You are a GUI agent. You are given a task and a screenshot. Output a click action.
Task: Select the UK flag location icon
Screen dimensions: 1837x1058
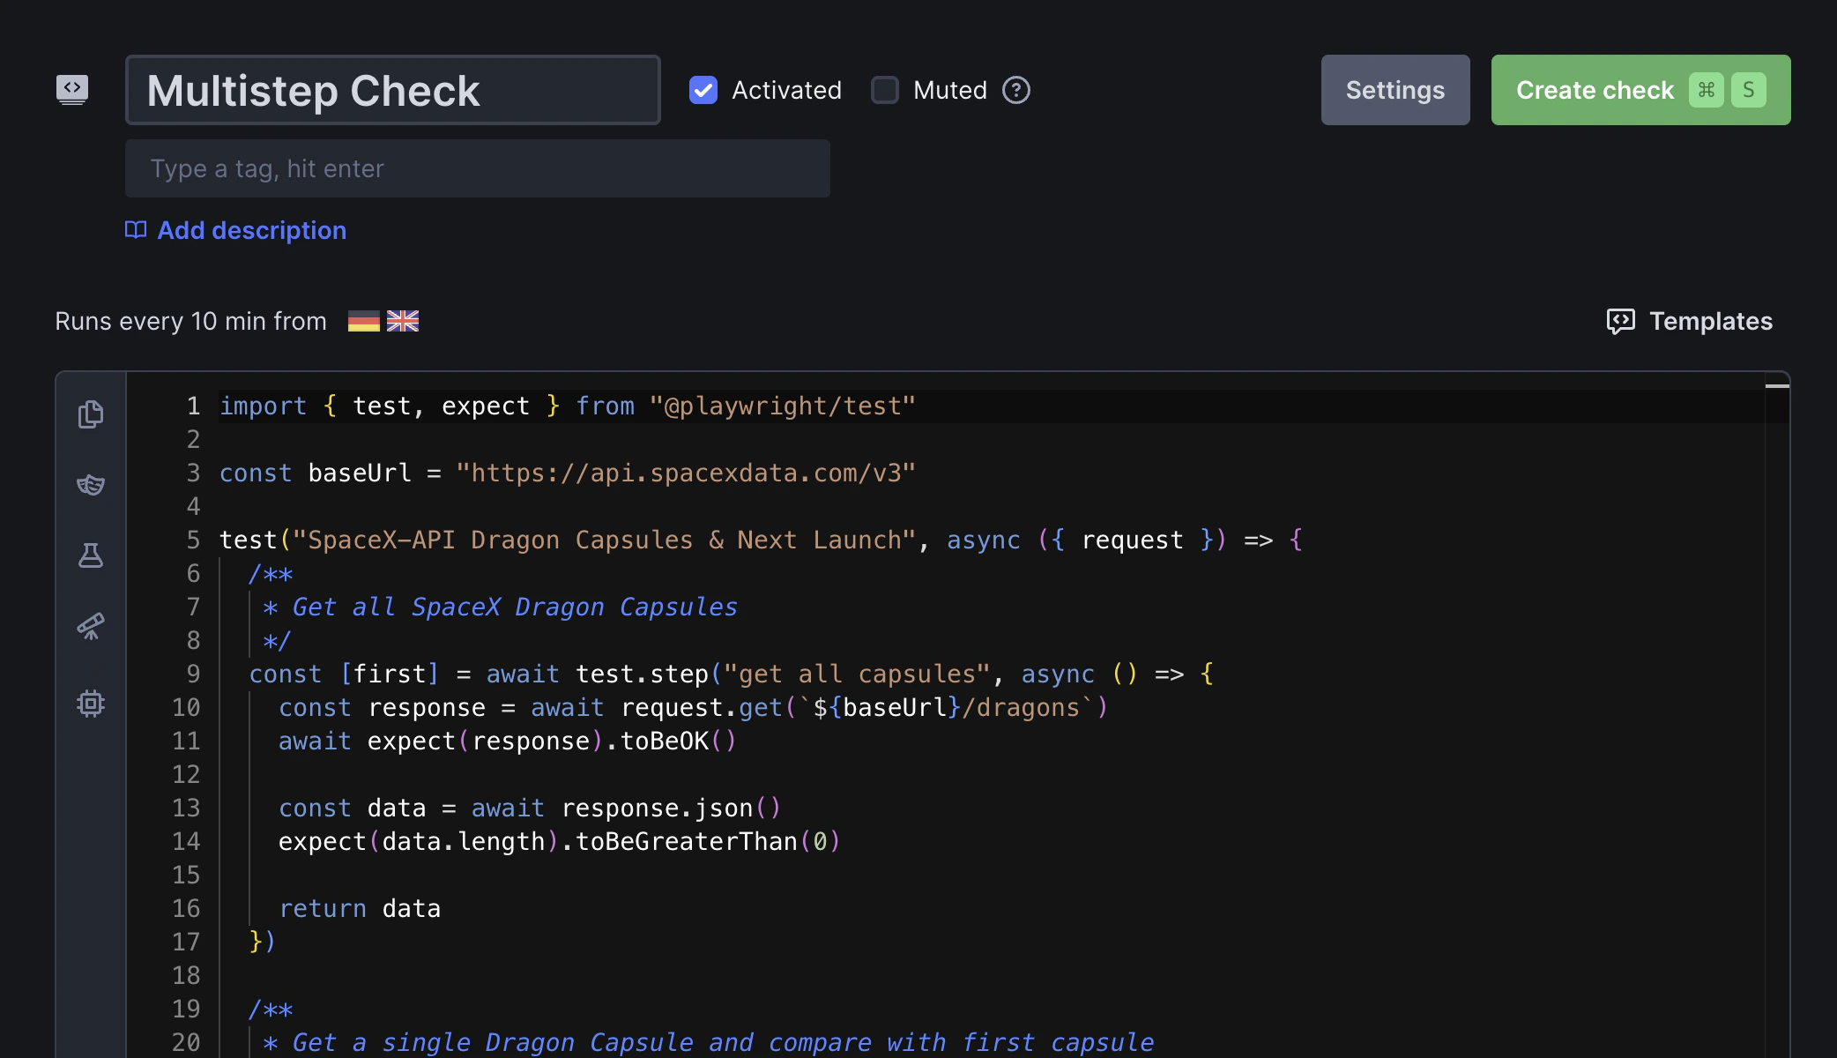click(x=403, y=321)
